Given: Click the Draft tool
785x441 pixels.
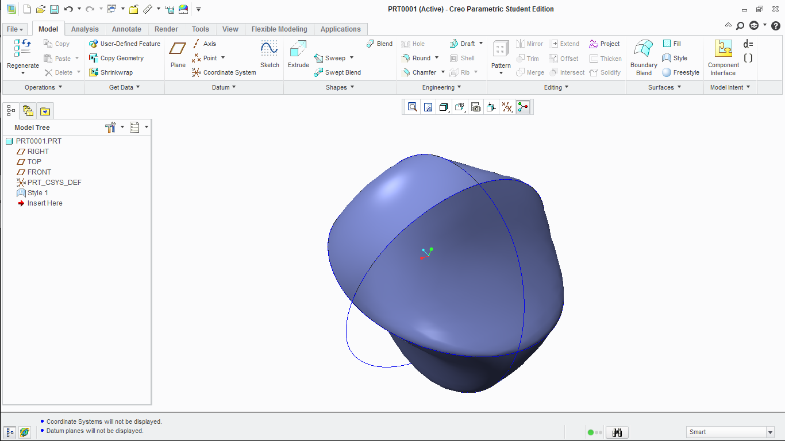Looking at the screenshot, I should point(463,44).
